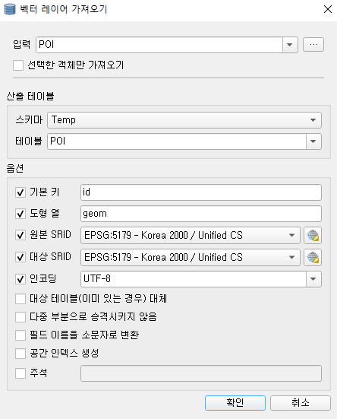
Task: Open the 스키마 Temp dropdown
Action: tap(184, 120)
